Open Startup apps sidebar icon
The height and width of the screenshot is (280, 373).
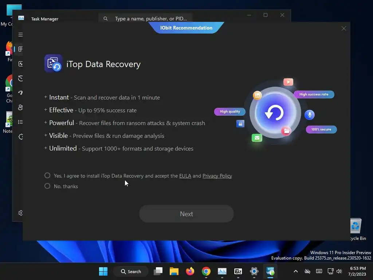tap(20, 93)
